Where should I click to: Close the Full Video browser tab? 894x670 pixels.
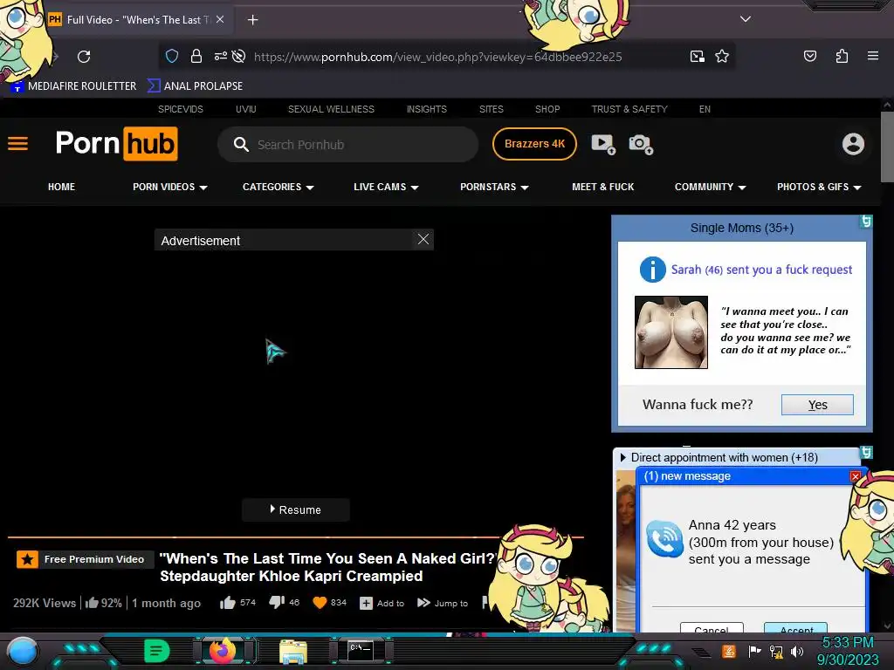pyautogui.click(x=220, y=19)
